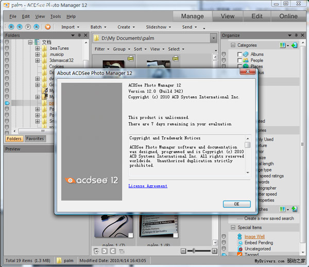Click the add category icon in Categories header
The width and height of the screenshot is (309, 267).
point(295,45)
